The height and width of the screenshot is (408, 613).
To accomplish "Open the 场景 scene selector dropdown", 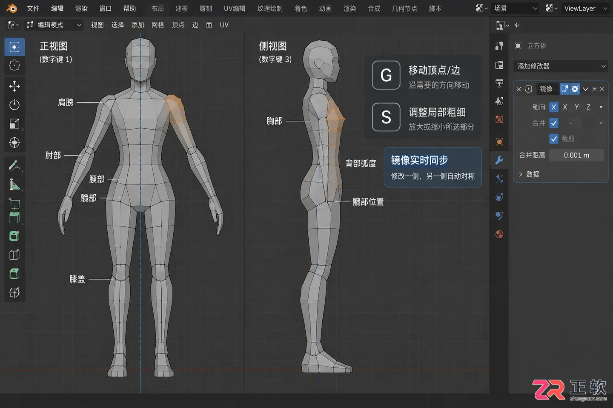I will 516,8.
